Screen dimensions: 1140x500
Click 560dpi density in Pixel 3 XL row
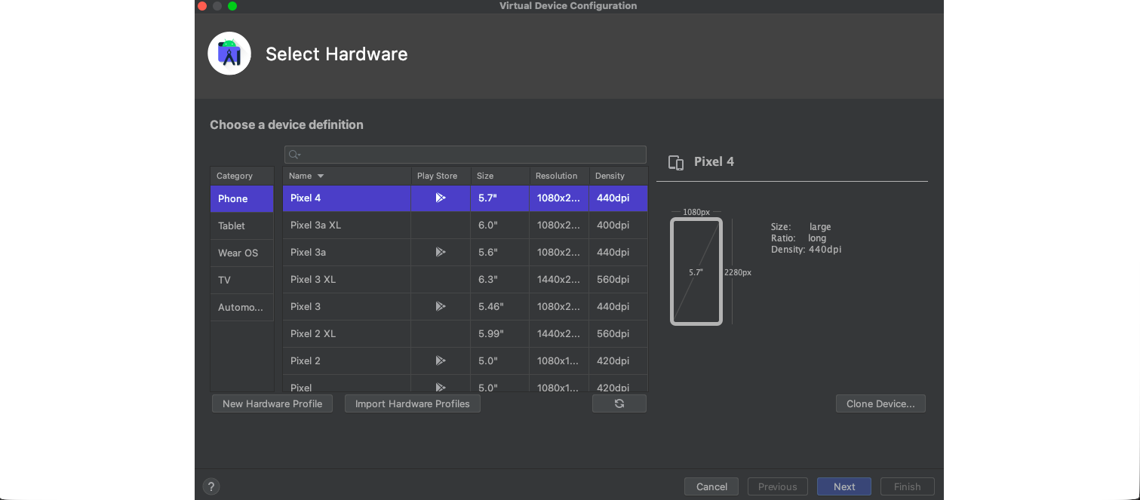(x=619, y=280)
